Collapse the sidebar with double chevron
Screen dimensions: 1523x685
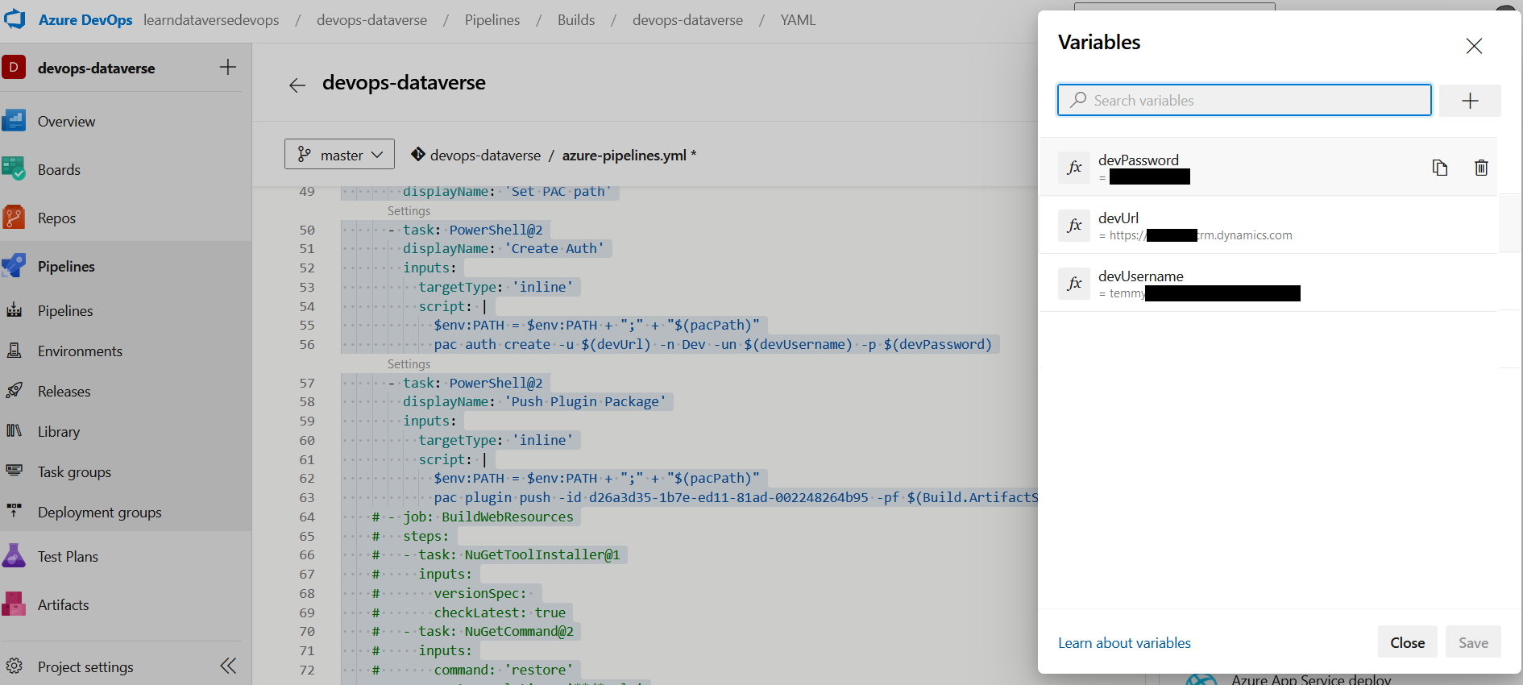tap(229, 666)
